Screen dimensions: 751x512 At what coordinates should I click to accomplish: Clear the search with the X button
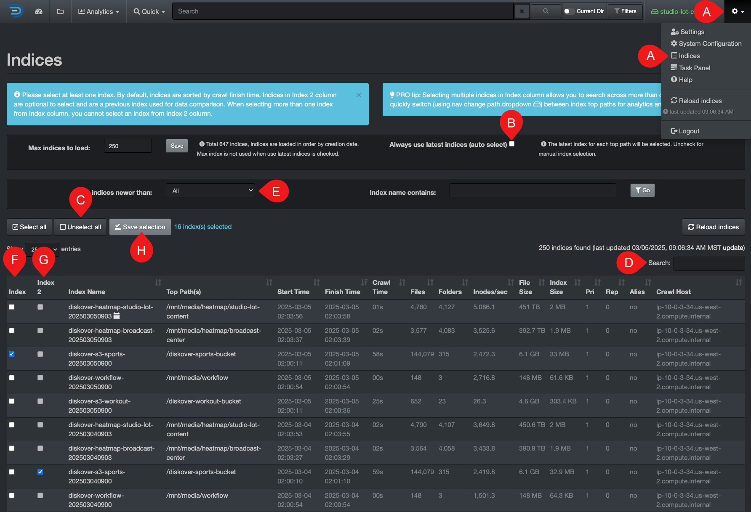pos(522,11)
